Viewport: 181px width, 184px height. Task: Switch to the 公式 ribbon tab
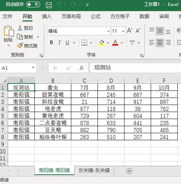[96, 16]
